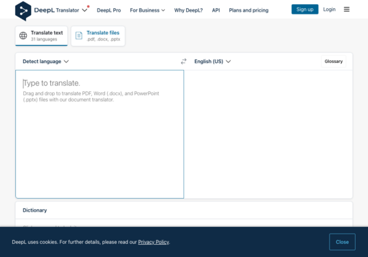The height and width of the screenshot is (257, 368).
Task: Click the Login link
Action: [x=330, y=10]
